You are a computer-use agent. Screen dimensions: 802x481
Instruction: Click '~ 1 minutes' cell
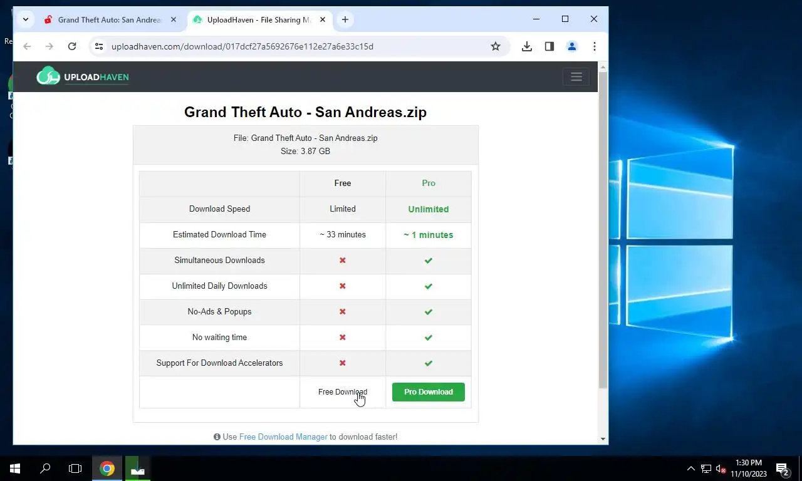pos(429,235)
